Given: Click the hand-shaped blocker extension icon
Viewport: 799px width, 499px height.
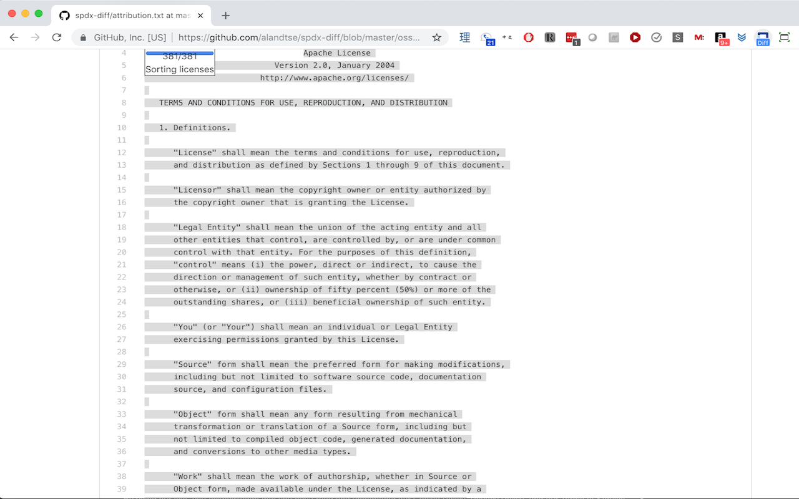Looking at the screenshot, I should [x=528, y=37].
